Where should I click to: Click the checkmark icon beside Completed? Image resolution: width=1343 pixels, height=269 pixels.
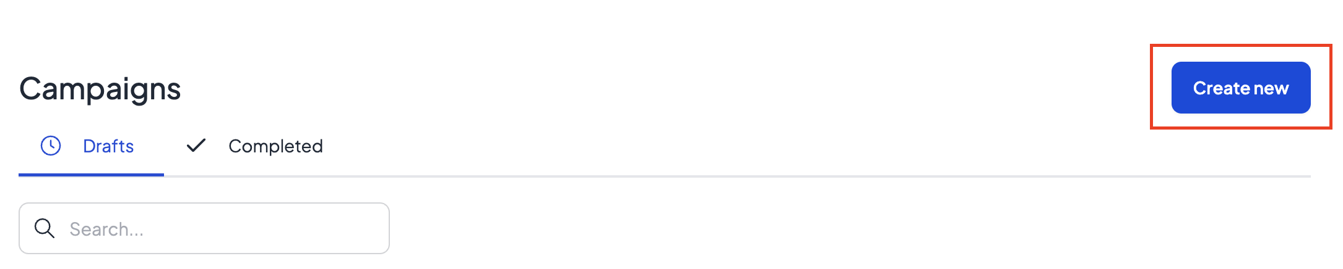click(196, 146)
